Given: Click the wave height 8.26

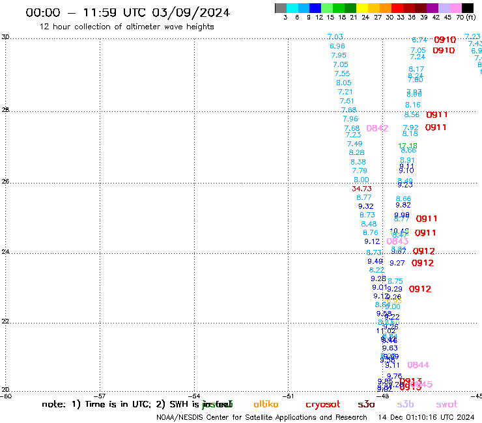Looking at the screenshot, I should point(356,152).
